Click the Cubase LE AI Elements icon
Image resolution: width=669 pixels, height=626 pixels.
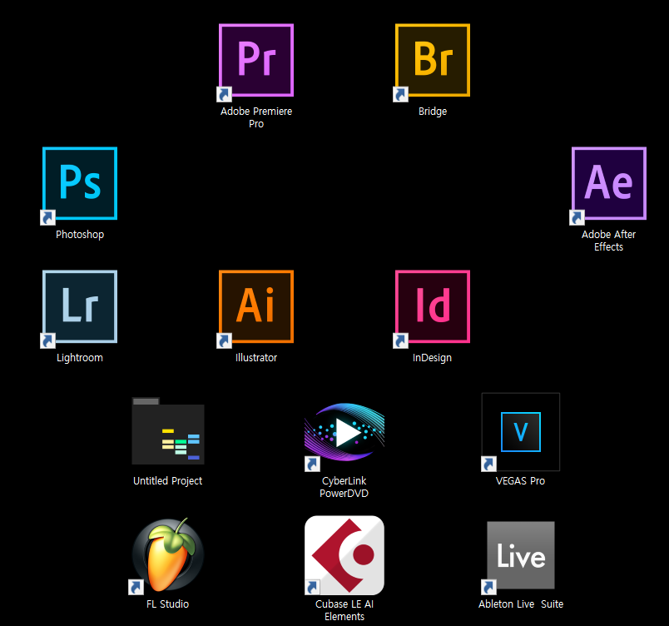tap(344, 555)
